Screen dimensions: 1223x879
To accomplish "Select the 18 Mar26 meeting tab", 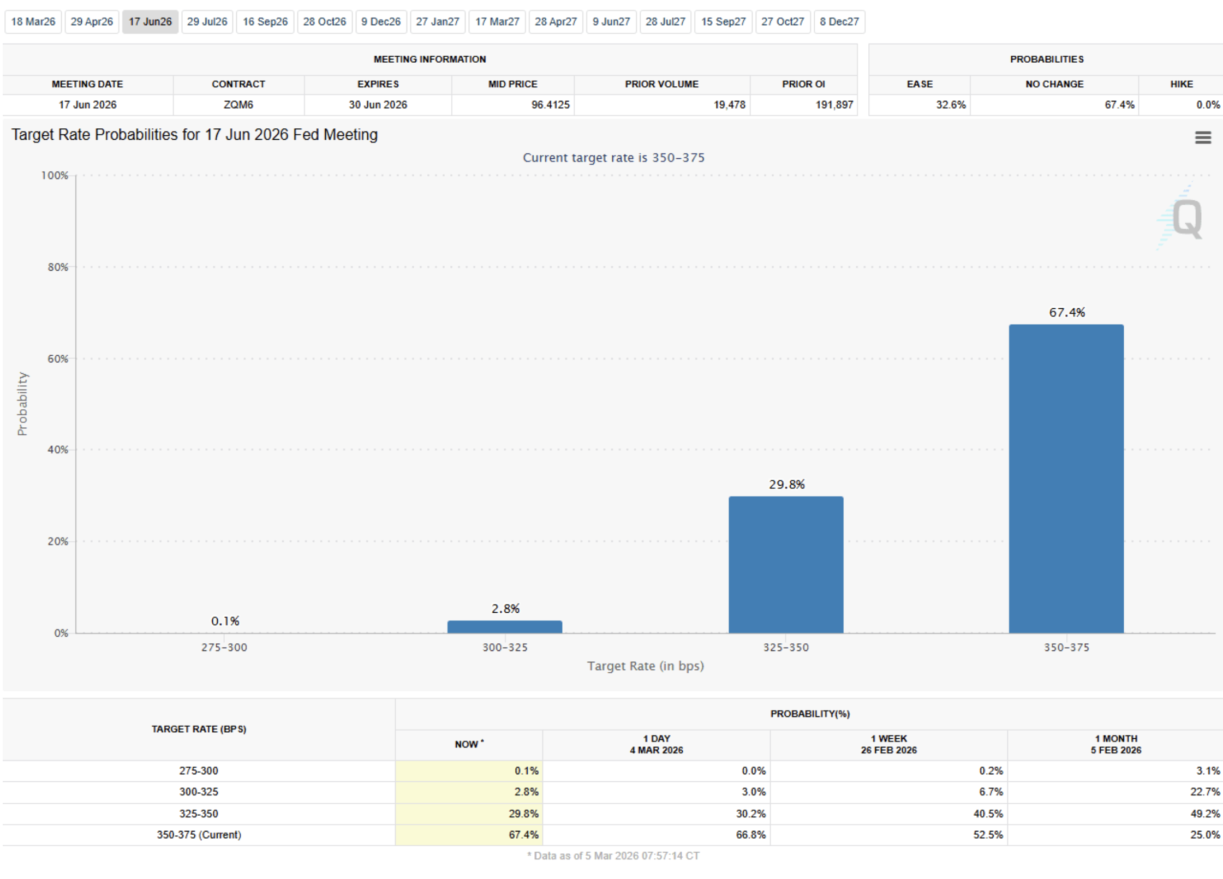I will click(x=33, y=22).
